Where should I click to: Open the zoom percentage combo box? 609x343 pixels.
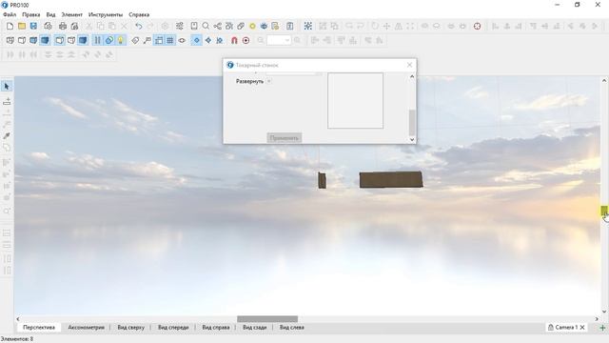tap(279, 40)
